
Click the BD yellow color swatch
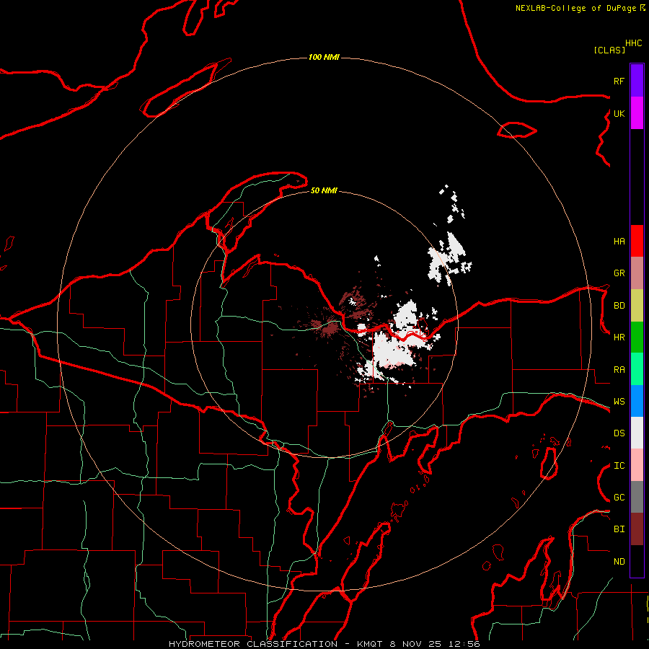point(637,306)
